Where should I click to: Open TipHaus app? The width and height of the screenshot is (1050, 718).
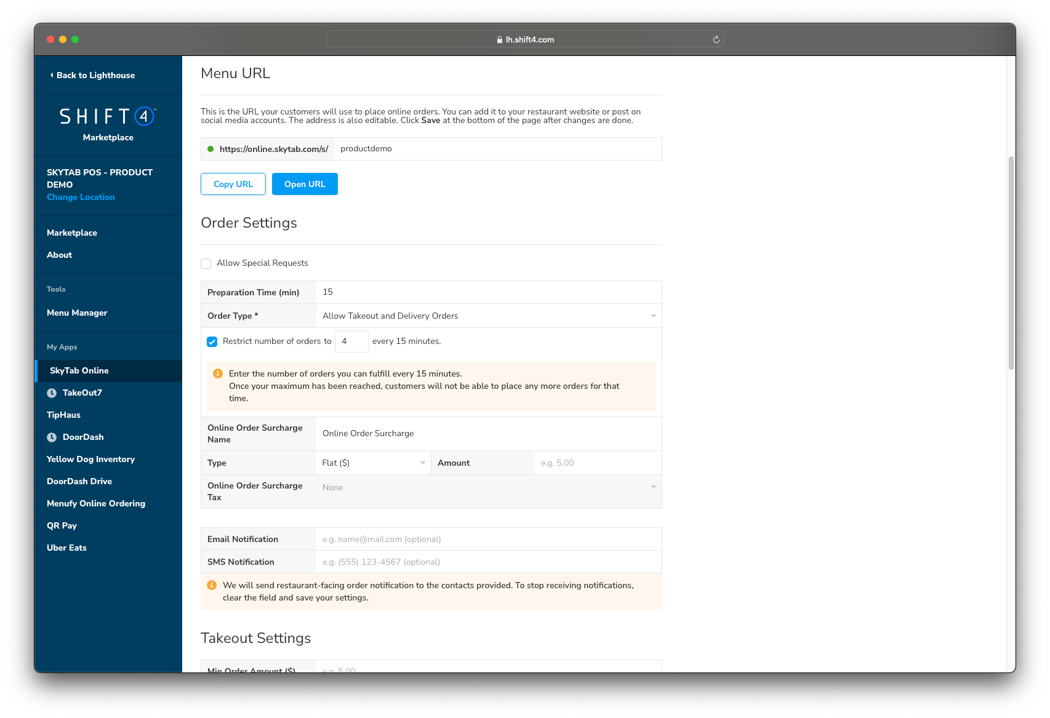pyautogui.click(x=63, y=415)
